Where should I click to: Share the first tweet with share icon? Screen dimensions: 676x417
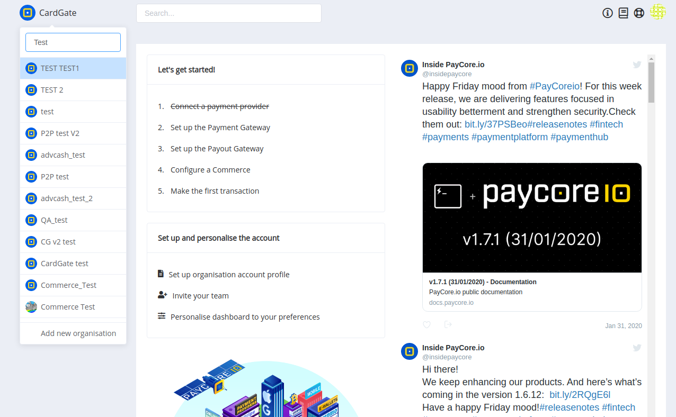point(448,324)
